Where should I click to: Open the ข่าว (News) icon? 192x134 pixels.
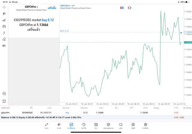click(96, 126)
